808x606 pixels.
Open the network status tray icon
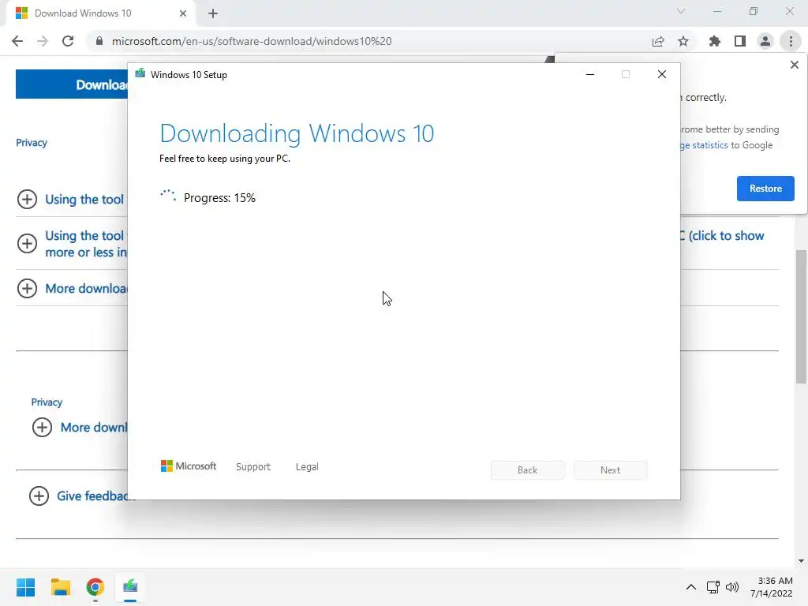(x=713, y=587)
